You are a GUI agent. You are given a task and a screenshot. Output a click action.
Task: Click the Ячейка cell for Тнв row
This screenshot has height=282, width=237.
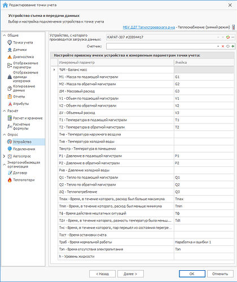coord(204,134)
